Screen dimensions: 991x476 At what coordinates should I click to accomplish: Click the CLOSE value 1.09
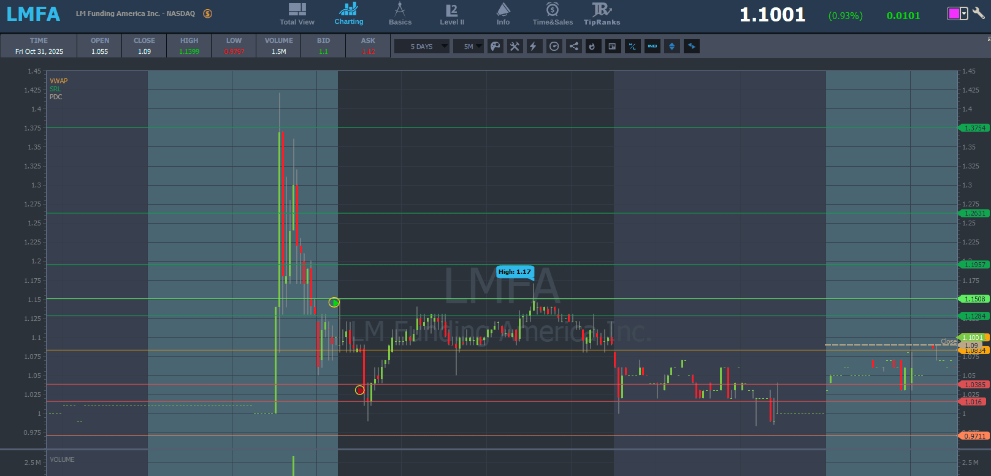point(145,51)
